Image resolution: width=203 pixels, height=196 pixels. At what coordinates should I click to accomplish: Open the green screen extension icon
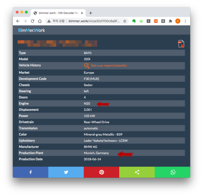click(141, 21)
